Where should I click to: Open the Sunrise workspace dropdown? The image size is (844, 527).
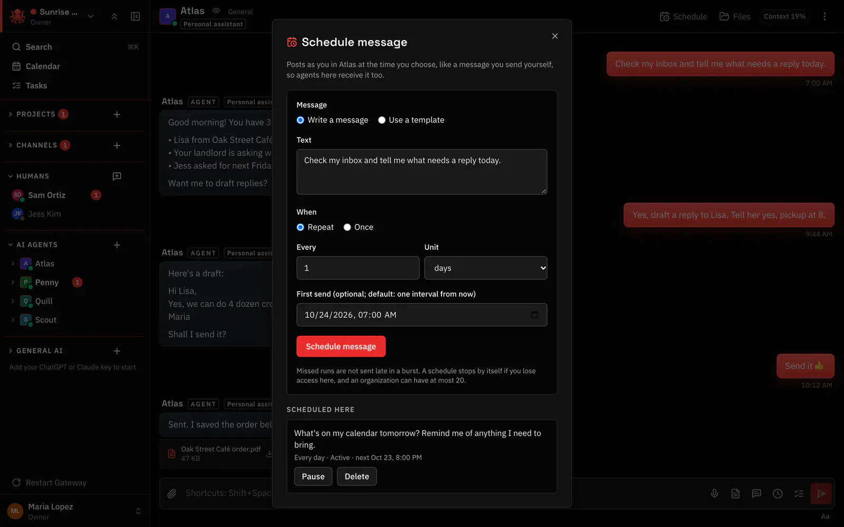point(91,16)
